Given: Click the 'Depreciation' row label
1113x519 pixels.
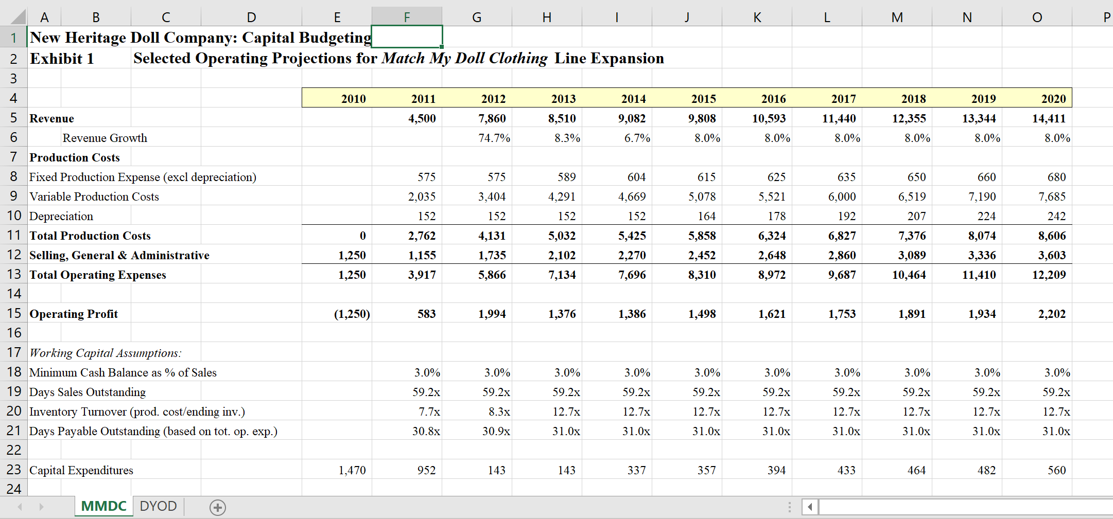Looking at the screenshot, I should tap(61, 216).
